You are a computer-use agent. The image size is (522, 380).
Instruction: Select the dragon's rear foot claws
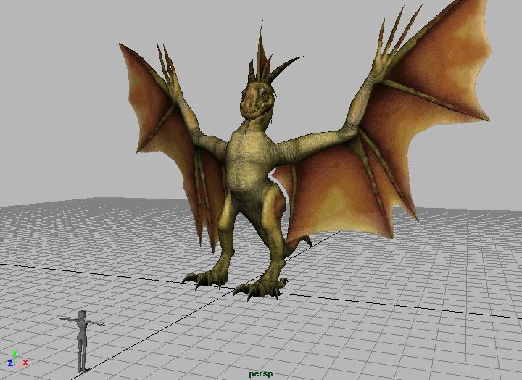coord(203,278)
